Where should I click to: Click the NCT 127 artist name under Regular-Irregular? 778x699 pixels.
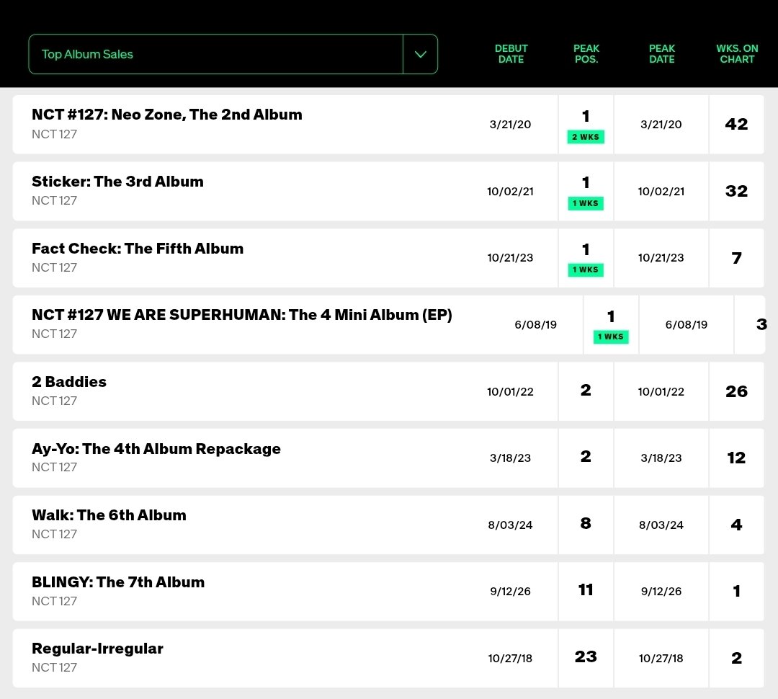(x=54, y=668)
